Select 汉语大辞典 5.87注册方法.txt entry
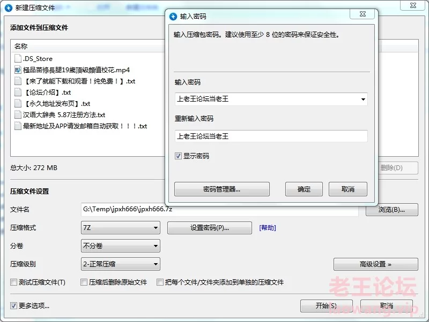Screen dimensions: 429x322 tap(64, 114)
